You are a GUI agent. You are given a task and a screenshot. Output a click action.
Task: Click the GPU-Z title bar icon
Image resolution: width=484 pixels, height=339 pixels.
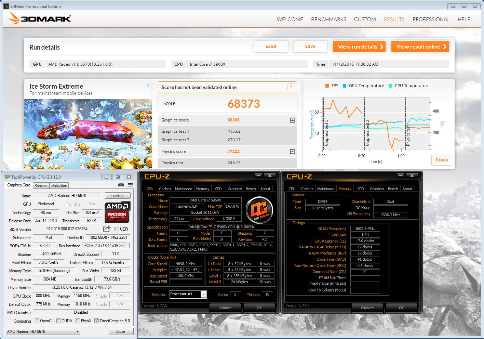click(x=7, y=177)
